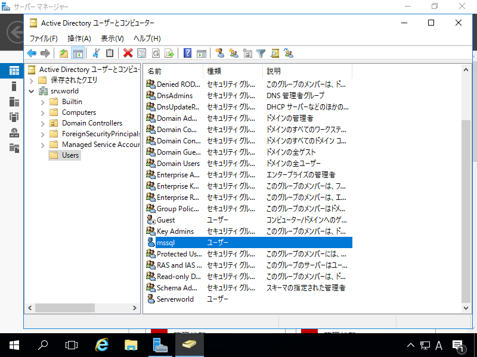
Task: Create a new group with toolbar icon
Action: [x=234, y=54]
